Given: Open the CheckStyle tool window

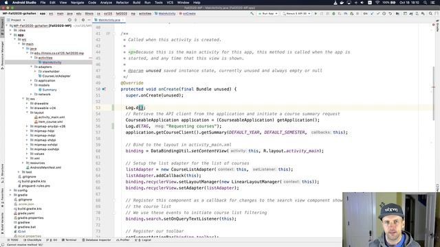Looking at the screenshot, I should pyautogui.click(x=32, y=240).
